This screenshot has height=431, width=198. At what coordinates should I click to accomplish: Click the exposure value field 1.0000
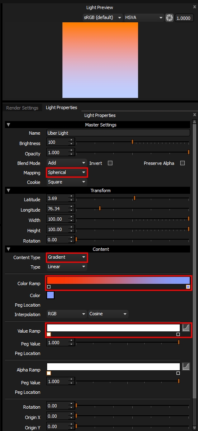point(184,18)
